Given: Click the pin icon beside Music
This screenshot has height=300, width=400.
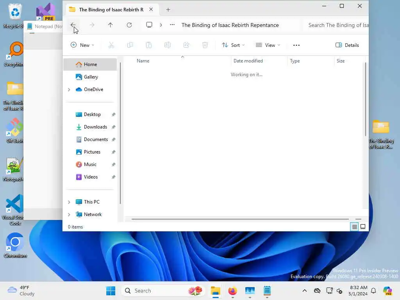Looking at the screenshot, I should (x=114, y=164).
